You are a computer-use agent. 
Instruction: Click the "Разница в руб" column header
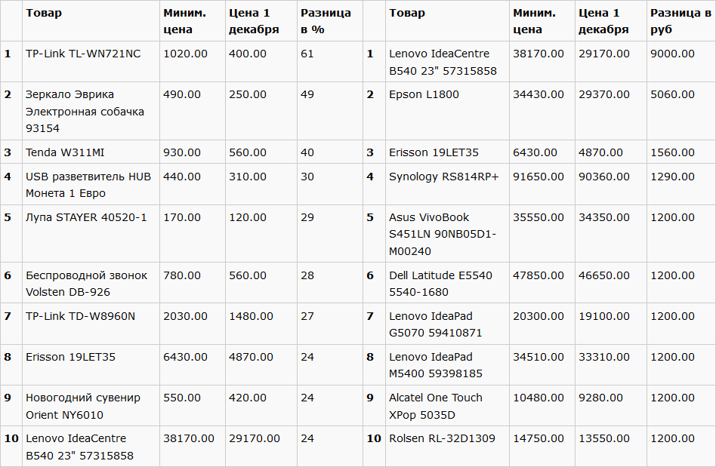pyautogui.click(x=677, y=21)
